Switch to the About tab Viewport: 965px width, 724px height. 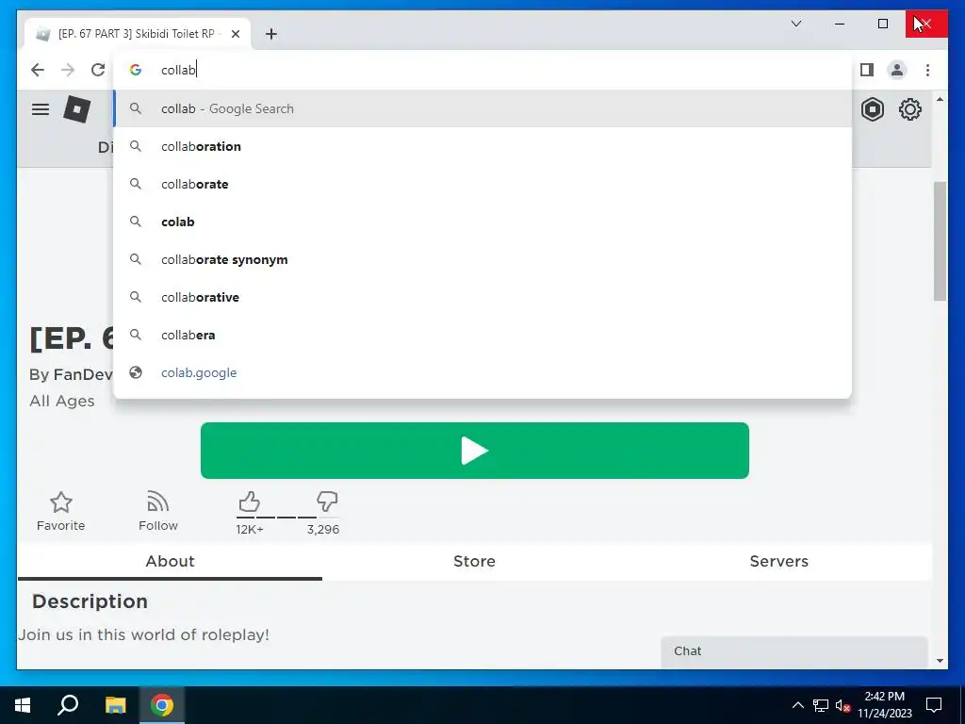tap(170, 562)
